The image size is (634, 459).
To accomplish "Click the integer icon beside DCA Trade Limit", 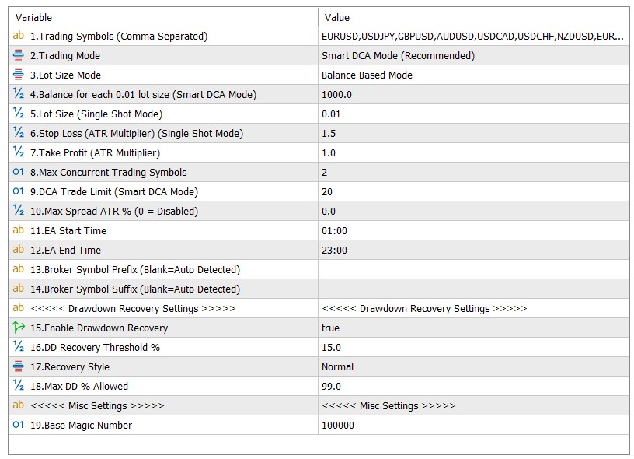I will [x=18, y=191].
